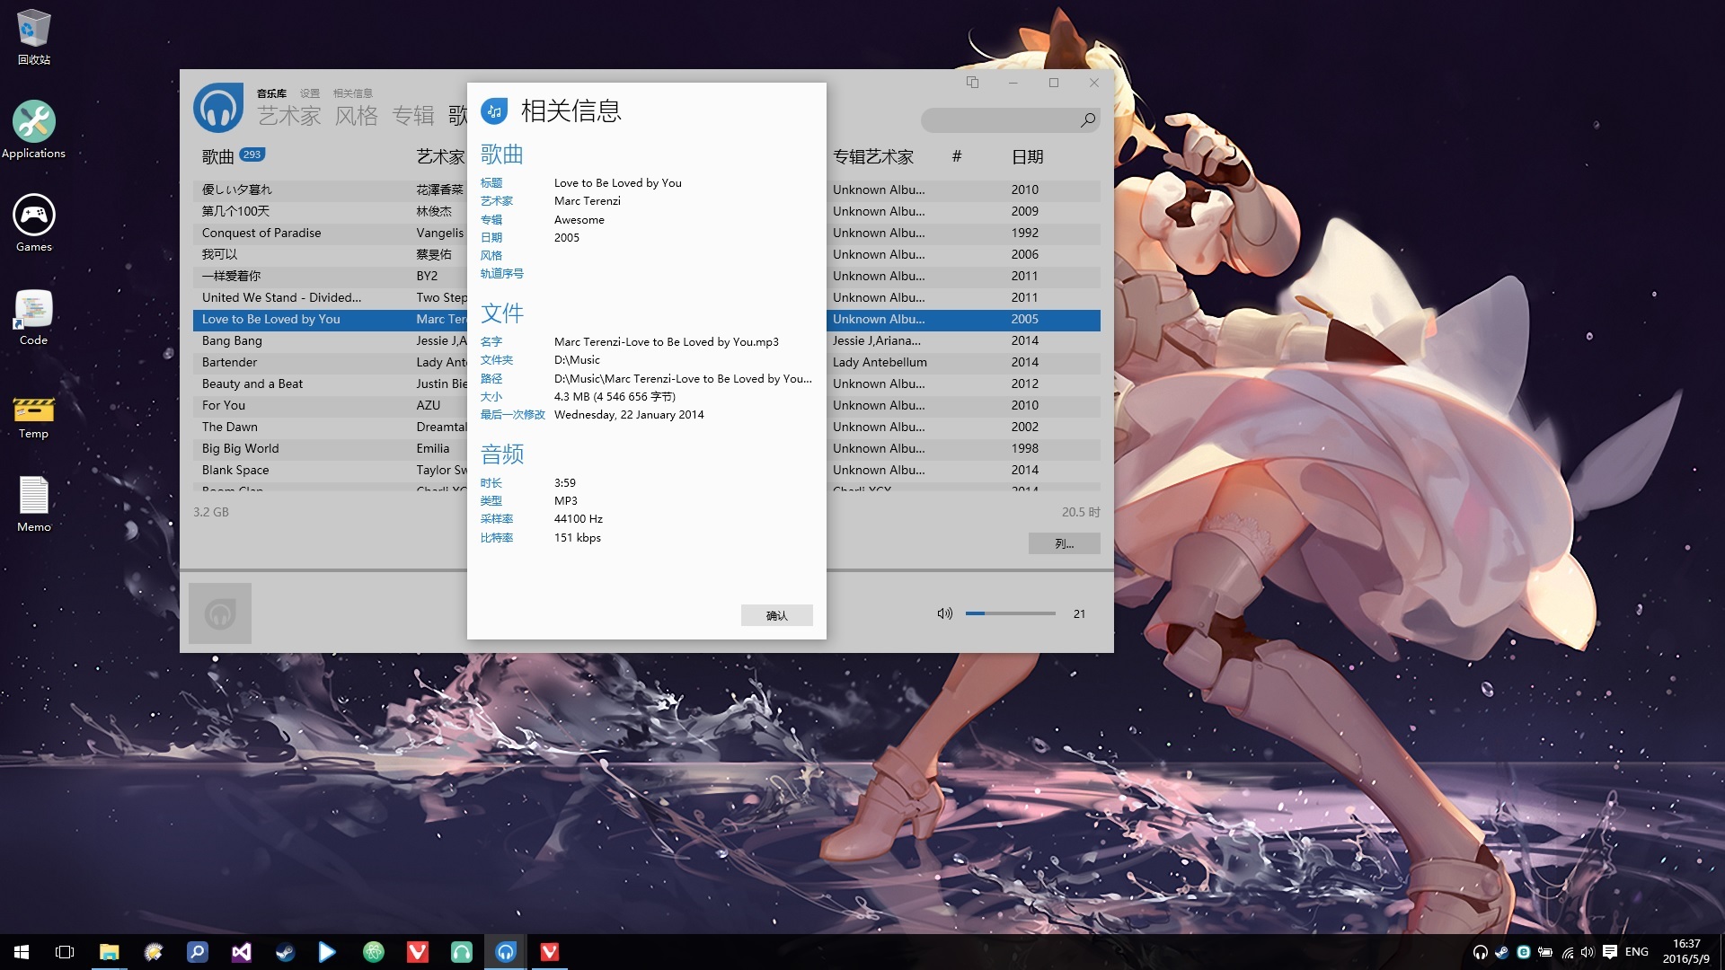This screenshot has width=1725, height=970.
Task: Adjust the volume slider
Action: pyautogui.click(x=1010, y=613)
